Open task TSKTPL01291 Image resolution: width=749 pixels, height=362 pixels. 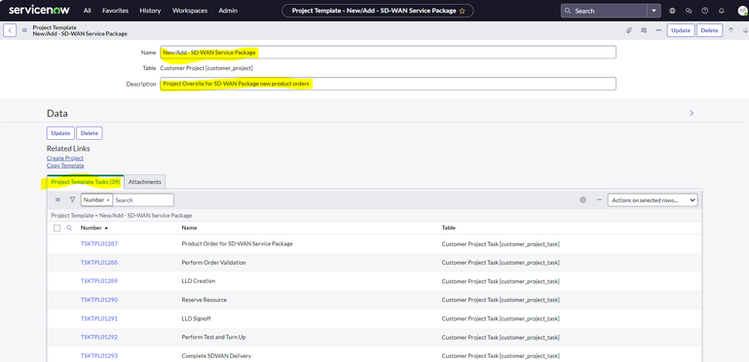click(99, 318)
